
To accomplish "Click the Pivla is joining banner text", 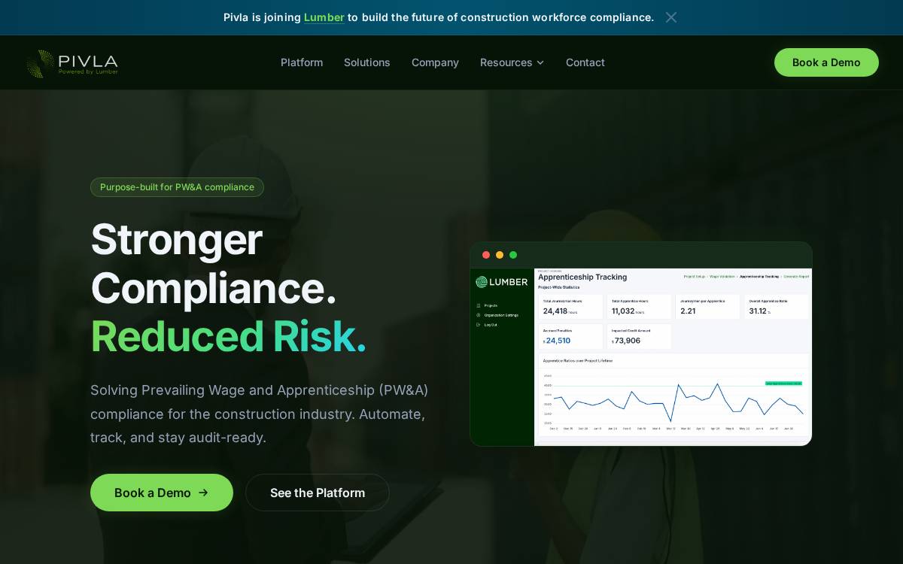I will (439, 17).
